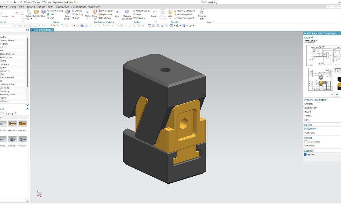Switch to the View ribbon tab

21,6
